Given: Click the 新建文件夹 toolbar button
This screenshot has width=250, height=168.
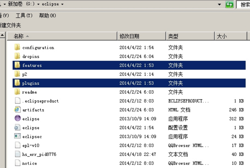Looking at the screenshot, I should (10, 25).
